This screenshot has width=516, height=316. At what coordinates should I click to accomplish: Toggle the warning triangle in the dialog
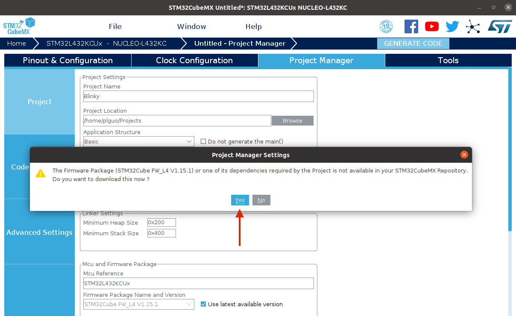[41, 173]
